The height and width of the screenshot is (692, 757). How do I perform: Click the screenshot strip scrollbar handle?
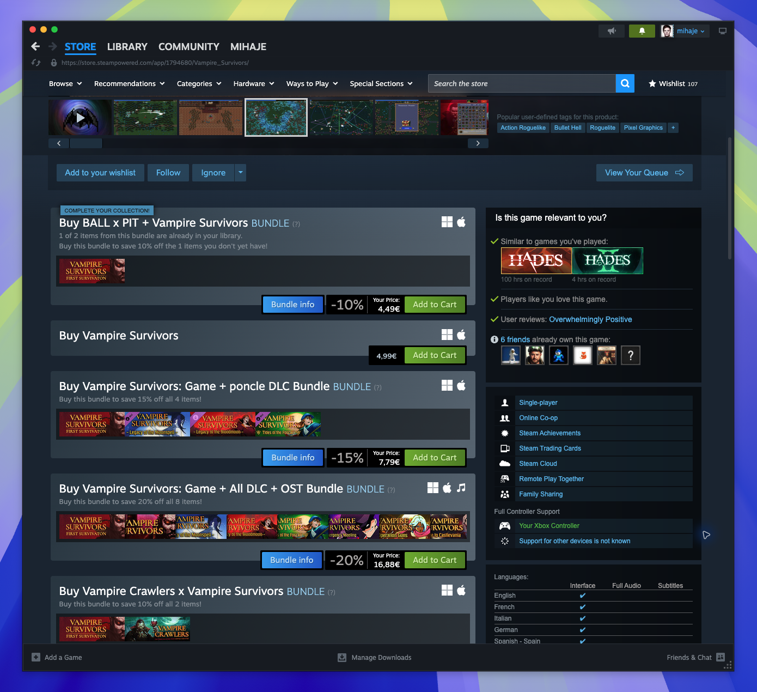(86, 143)
